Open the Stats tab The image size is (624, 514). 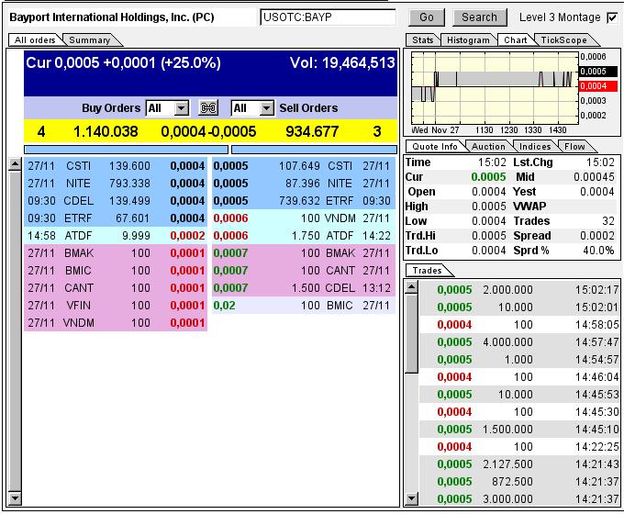423,39
